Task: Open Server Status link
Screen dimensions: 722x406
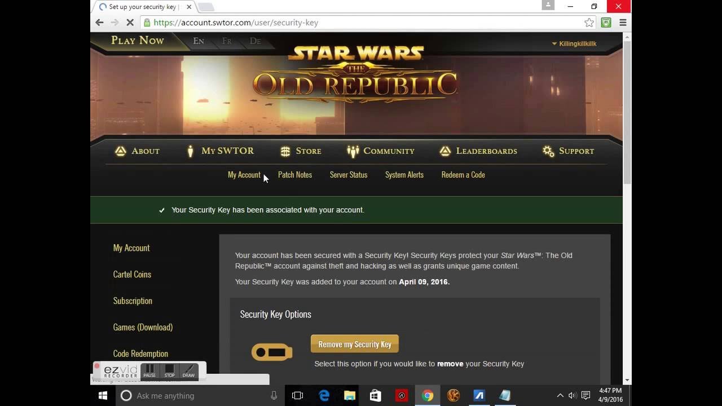Action: 349,175
